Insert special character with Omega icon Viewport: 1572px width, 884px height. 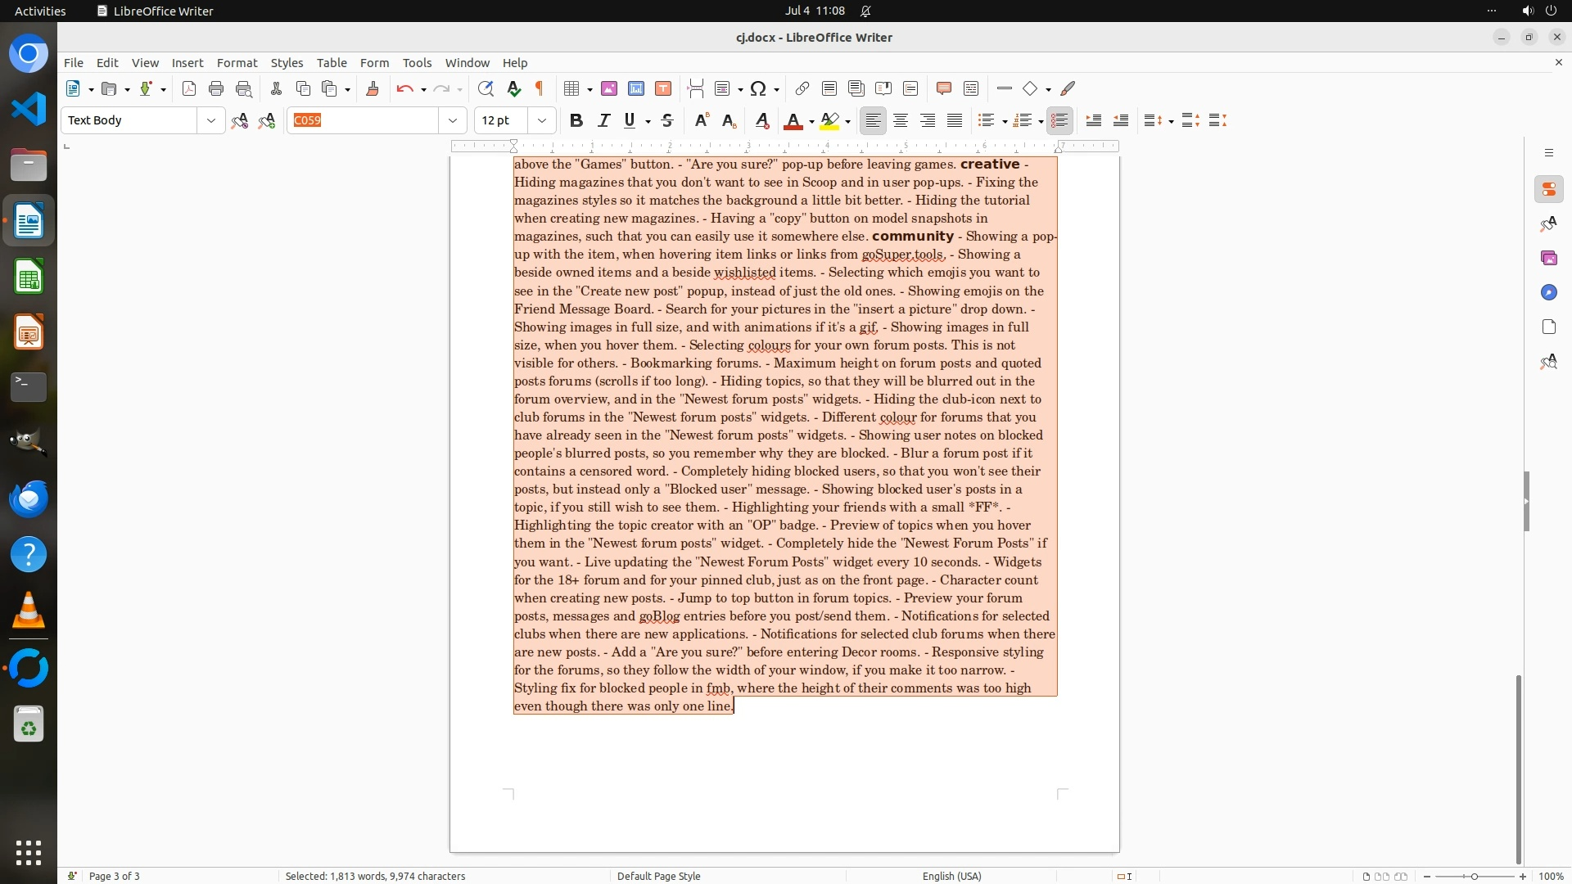[x=758, y=88]
